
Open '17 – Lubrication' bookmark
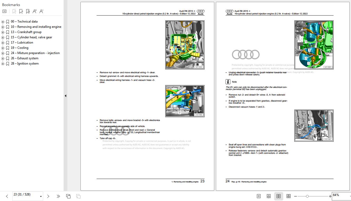coord(22,43)
